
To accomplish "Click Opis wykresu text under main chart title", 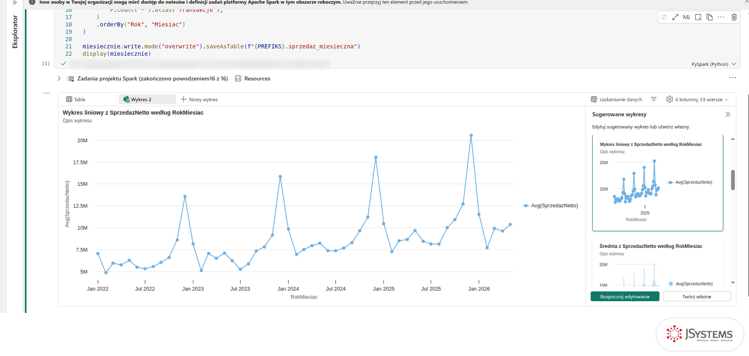I will pos(77,121).
